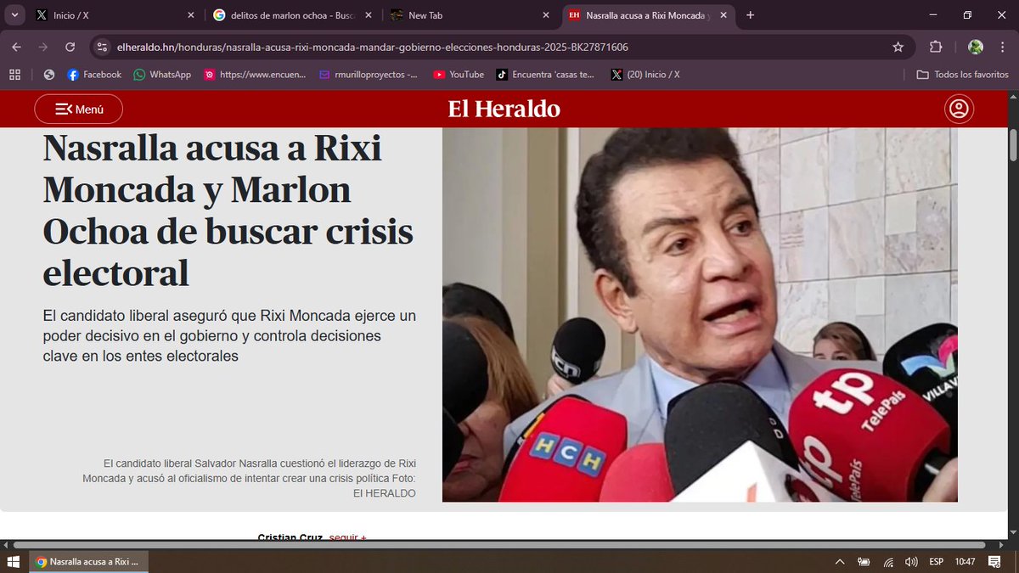This screenshot has height=573, width=1019.
Task: Click the scroll-right arrow of horizontal scrollbar
Action: pyautogui.click(x=1000, y=545)
